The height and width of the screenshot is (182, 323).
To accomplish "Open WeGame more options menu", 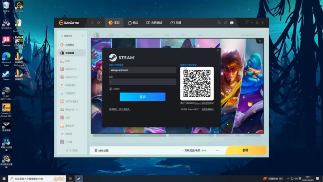I will coord(246,23).
